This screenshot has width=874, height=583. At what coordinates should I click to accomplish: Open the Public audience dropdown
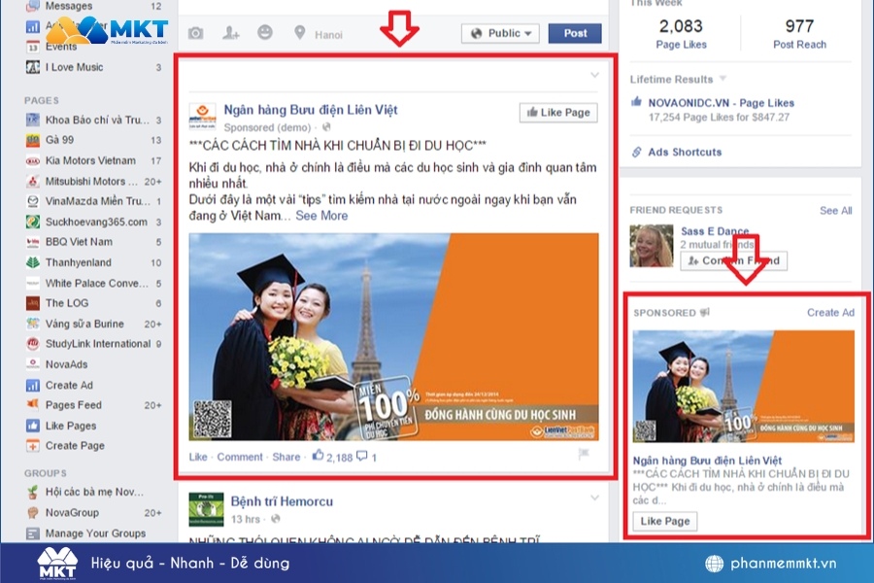(x=499, y=33)
